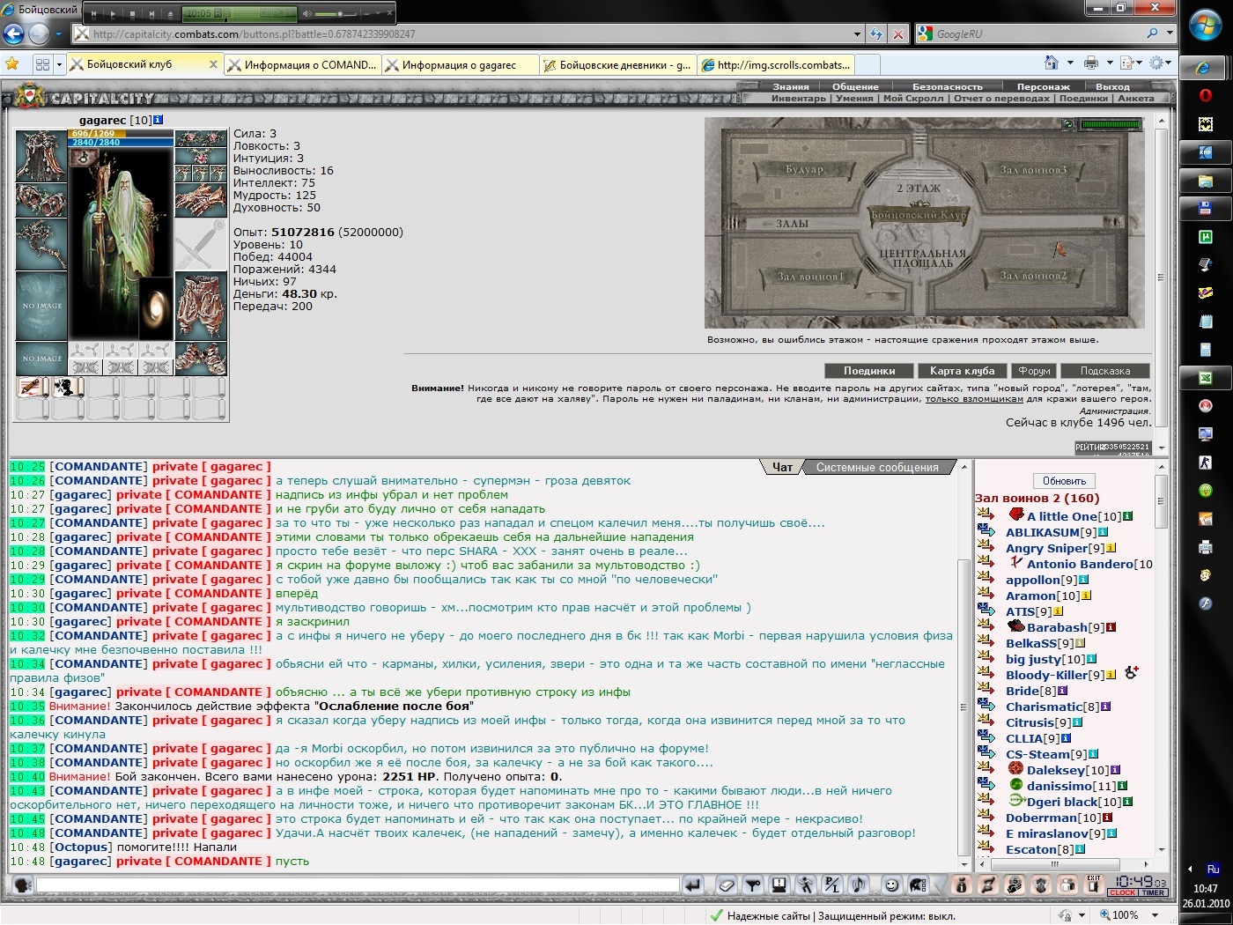This screenshot has height=925, width=1233.
Task: Click the Favorites star icon
Action: (12, 63)
